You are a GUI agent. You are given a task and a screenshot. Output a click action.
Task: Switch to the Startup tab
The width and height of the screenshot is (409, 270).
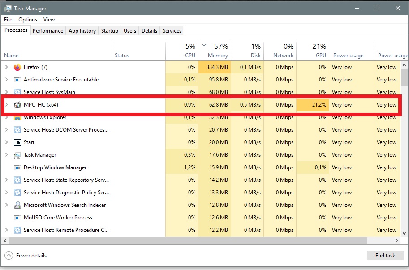110,31
